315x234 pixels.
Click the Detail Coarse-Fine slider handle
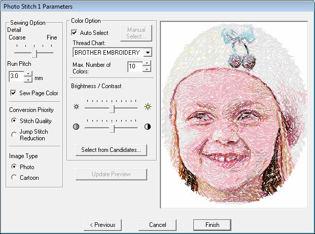pyautogui.click(x=34, y=53)
